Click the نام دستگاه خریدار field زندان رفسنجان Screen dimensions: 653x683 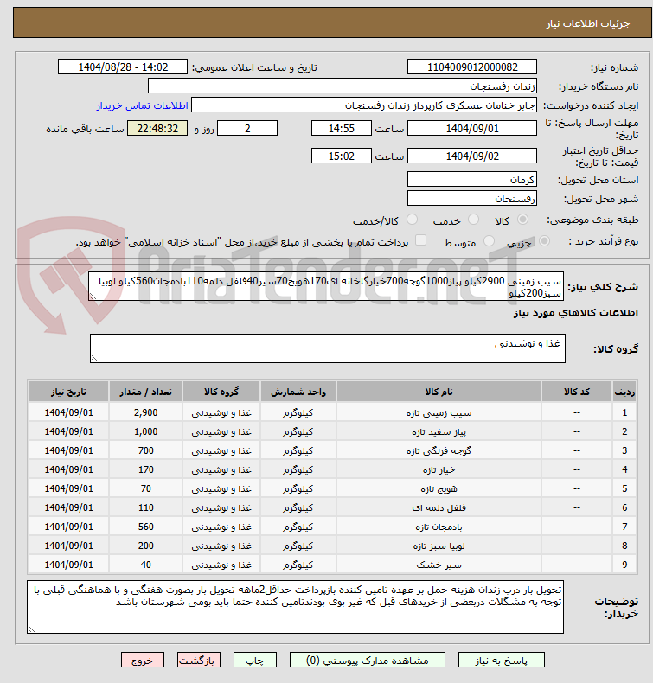click(342, 86)
